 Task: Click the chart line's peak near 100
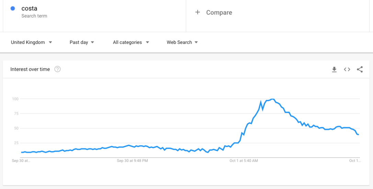pyautogui.click(x=272, y=99)
